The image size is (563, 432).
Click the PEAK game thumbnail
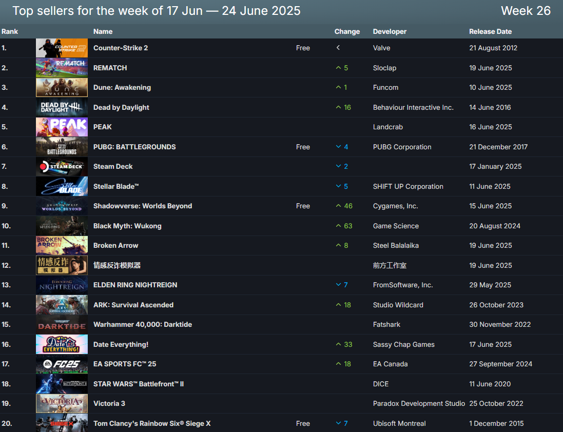pyautogui.click(x=62, y=127)
